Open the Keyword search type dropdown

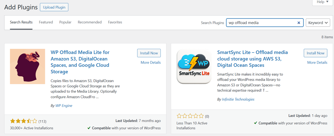tap(319, 23)
